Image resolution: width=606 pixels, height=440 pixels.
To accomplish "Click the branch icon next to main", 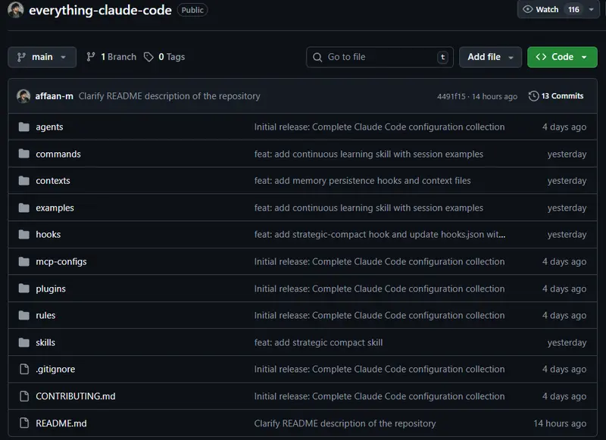I will pyautogui.click(x=90, y=57).
